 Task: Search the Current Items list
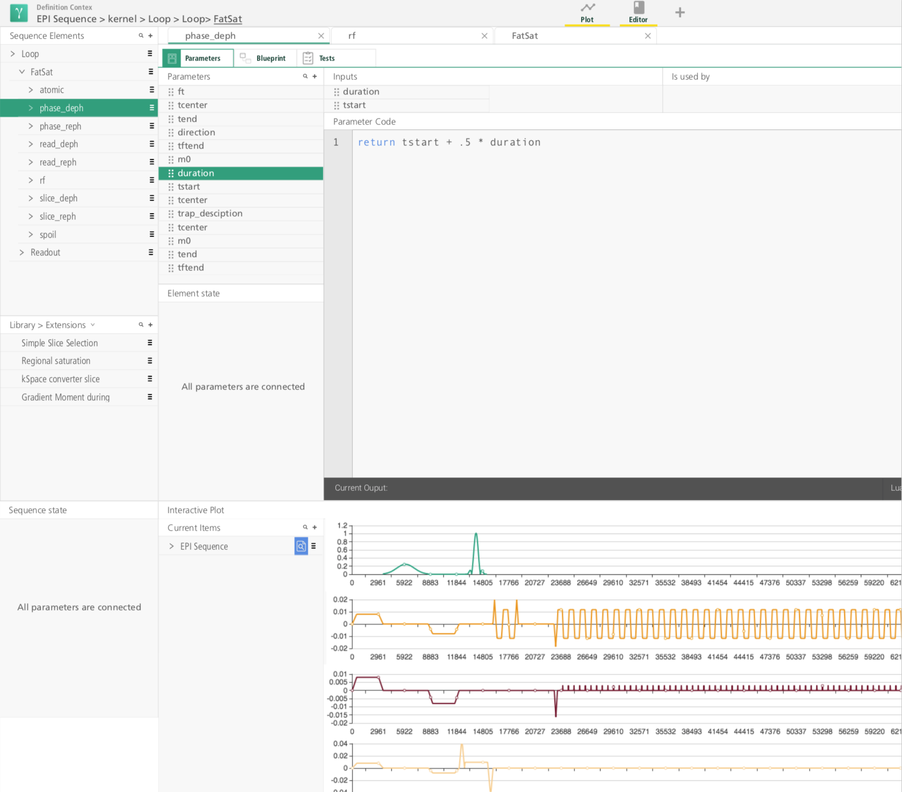pyautogui.click(x=305, y=527)
